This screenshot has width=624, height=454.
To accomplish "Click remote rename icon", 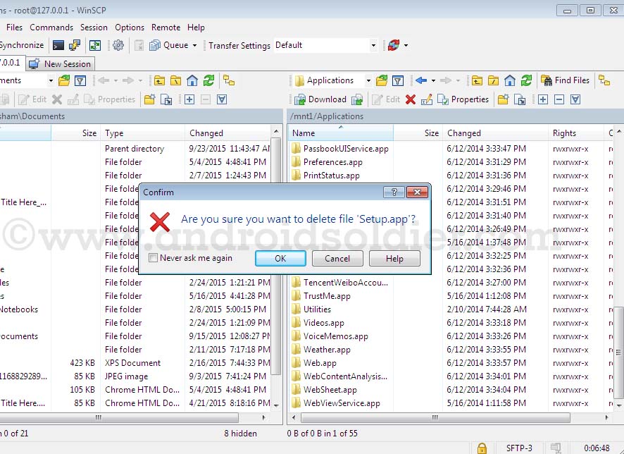I will (427, 99).
